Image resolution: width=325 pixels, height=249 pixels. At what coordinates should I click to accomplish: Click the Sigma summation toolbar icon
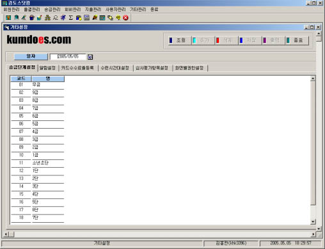tap(71, 18)
